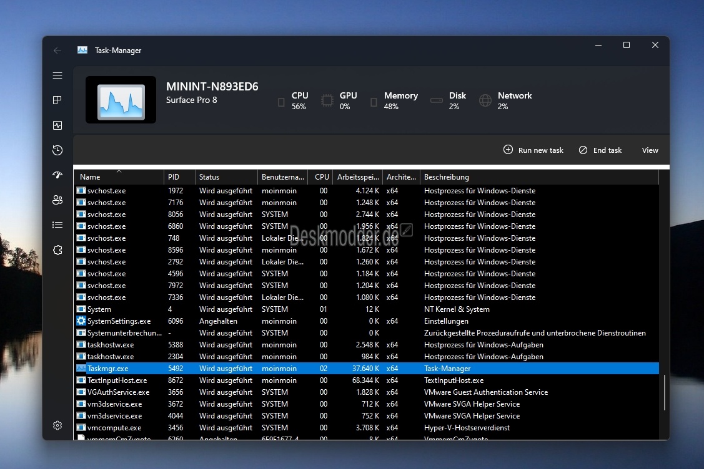Sort by the Status column header

pos(226,177)
